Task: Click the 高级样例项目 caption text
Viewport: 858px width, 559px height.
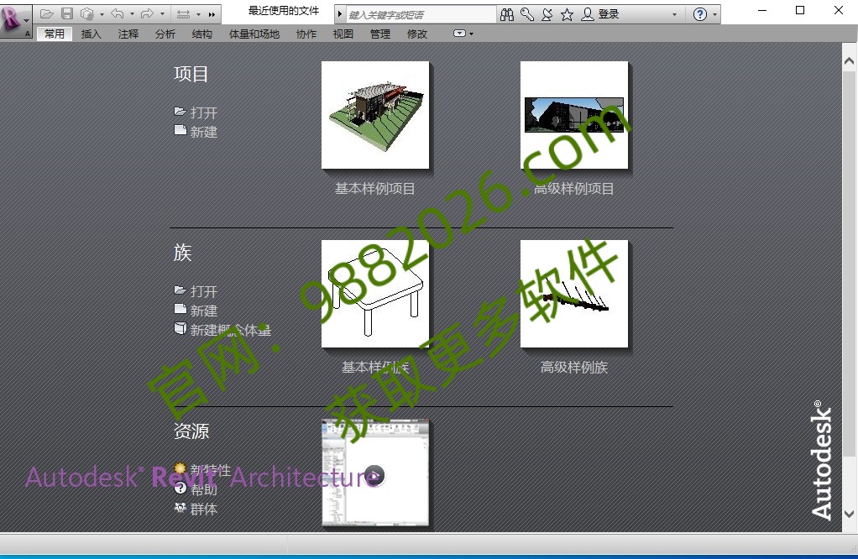Action: pos(574,189)
